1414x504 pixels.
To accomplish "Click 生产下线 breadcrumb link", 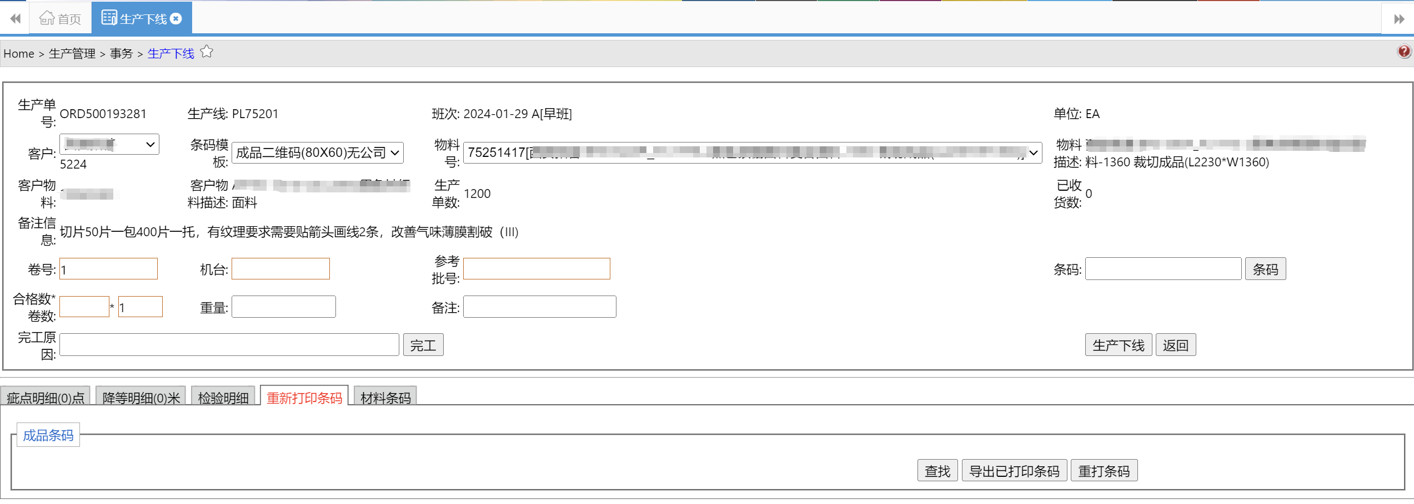I will coord(171,54).
